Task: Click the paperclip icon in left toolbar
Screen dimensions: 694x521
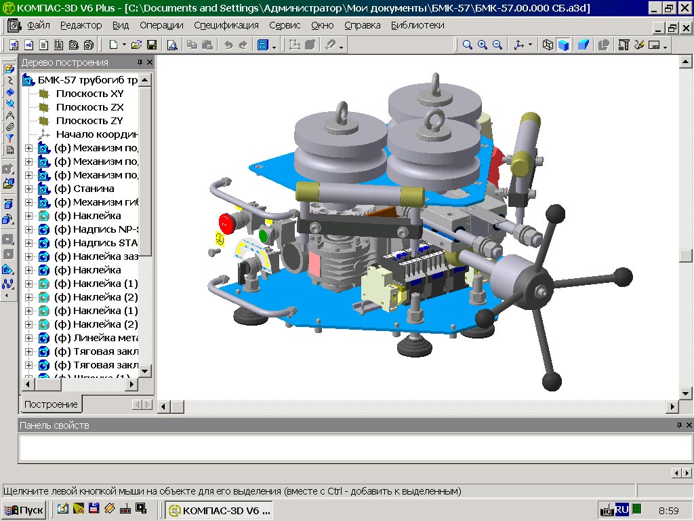Action: pyautogui.click(x=9, y=127)
